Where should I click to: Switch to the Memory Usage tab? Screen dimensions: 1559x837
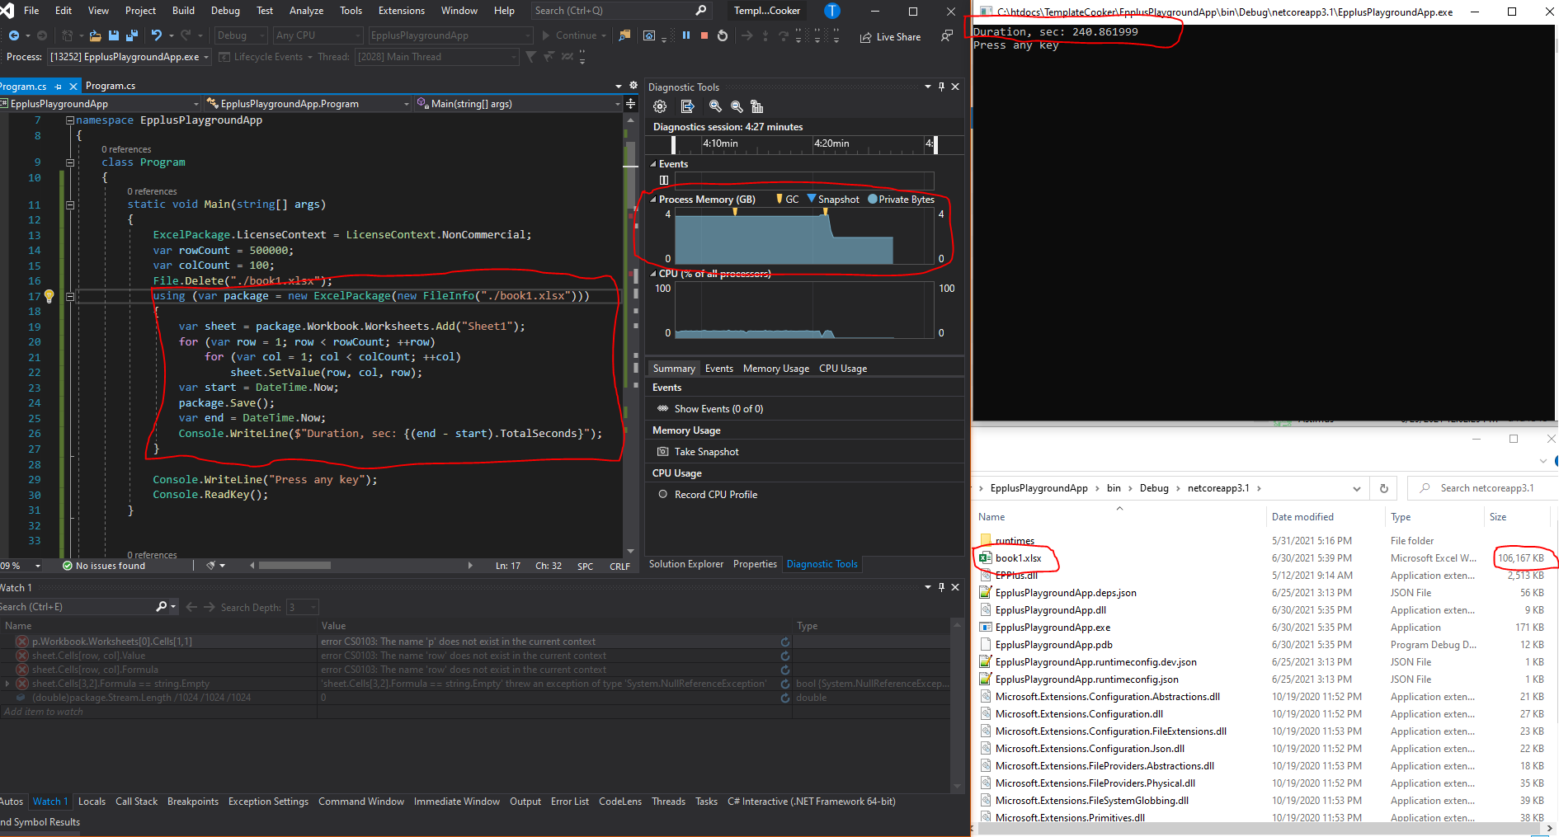tap(775, 368)
